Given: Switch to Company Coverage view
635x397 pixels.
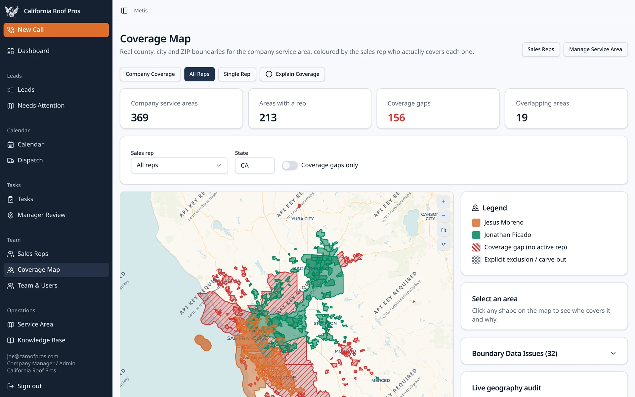Looking at the screenshot, I should (x=150, y=74).
